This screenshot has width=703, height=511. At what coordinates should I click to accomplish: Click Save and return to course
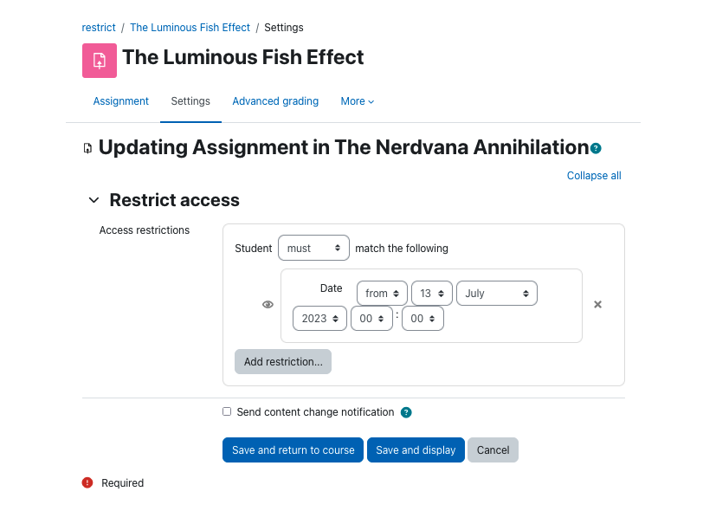click(293, 450)
